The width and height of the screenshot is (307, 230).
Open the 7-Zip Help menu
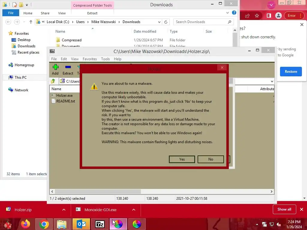[118, 59]
